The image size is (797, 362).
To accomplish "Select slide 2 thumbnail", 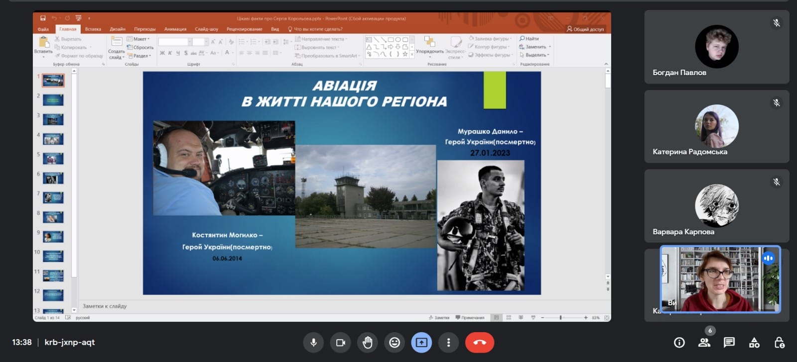I will pos(53,100).
